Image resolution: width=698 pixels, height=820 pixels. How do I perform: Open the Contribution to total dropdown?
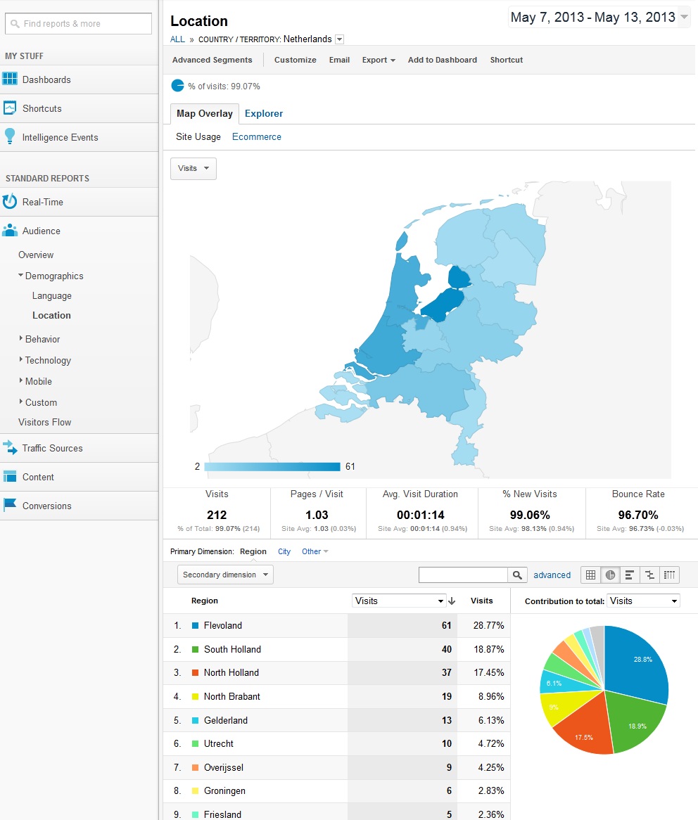(x=643, y=601)
